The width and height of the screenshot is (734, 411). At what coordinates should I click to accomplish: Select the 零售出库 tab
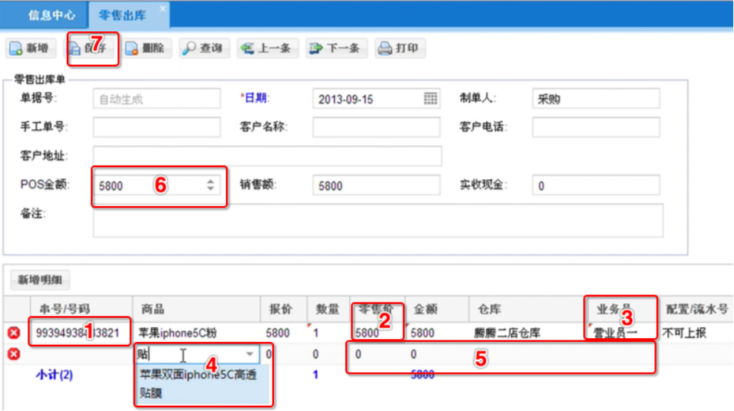coord(121,14)
